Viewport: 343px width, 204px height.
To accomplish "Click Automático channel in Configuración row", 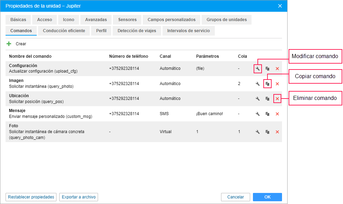I will click(x=170, y=68).
